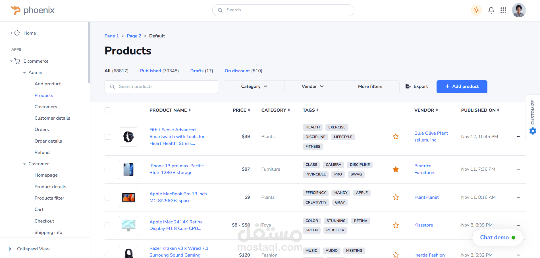Click the E commerce cart icon
The width and height of the screenshot is (540, 258).
17,61
